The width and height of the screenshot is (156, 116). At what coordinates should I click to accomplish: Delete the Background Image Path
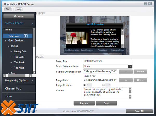[x=140, y=71]
